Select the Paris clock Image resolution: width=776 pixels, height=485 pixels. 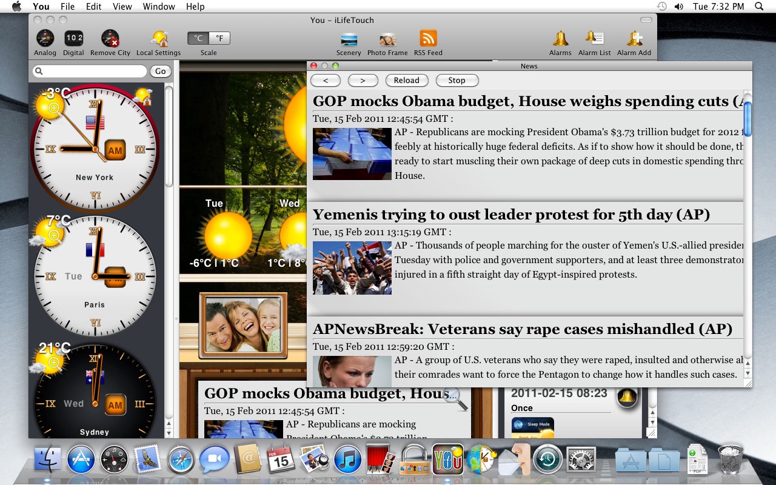[x=95, y=276]
